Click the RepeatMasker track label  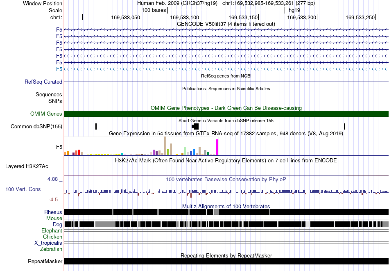(45, 261)
